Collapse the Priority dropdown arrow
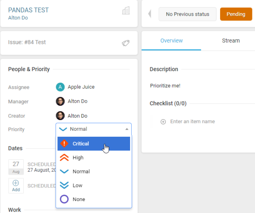Screen dimensions: 255x213 (x=126, y=129)
